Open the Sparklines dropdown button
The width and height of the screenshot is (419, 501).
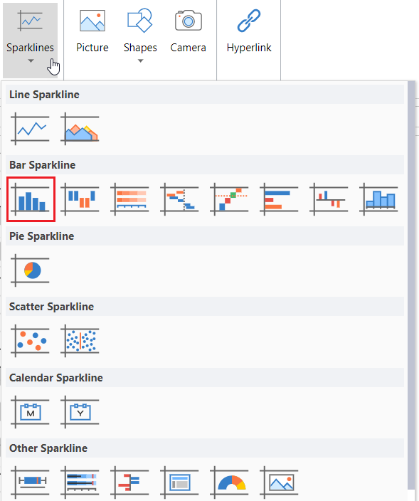pos(31,40)
